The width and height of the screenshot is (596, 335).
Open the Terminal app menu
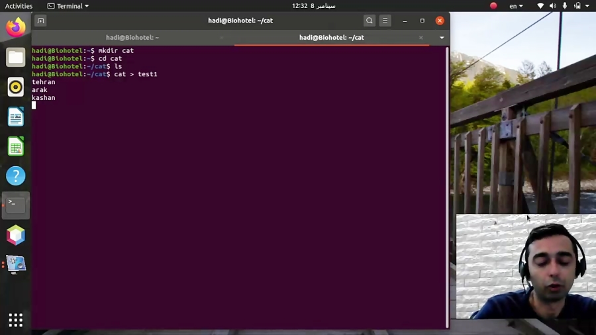[x=68, y=6]
